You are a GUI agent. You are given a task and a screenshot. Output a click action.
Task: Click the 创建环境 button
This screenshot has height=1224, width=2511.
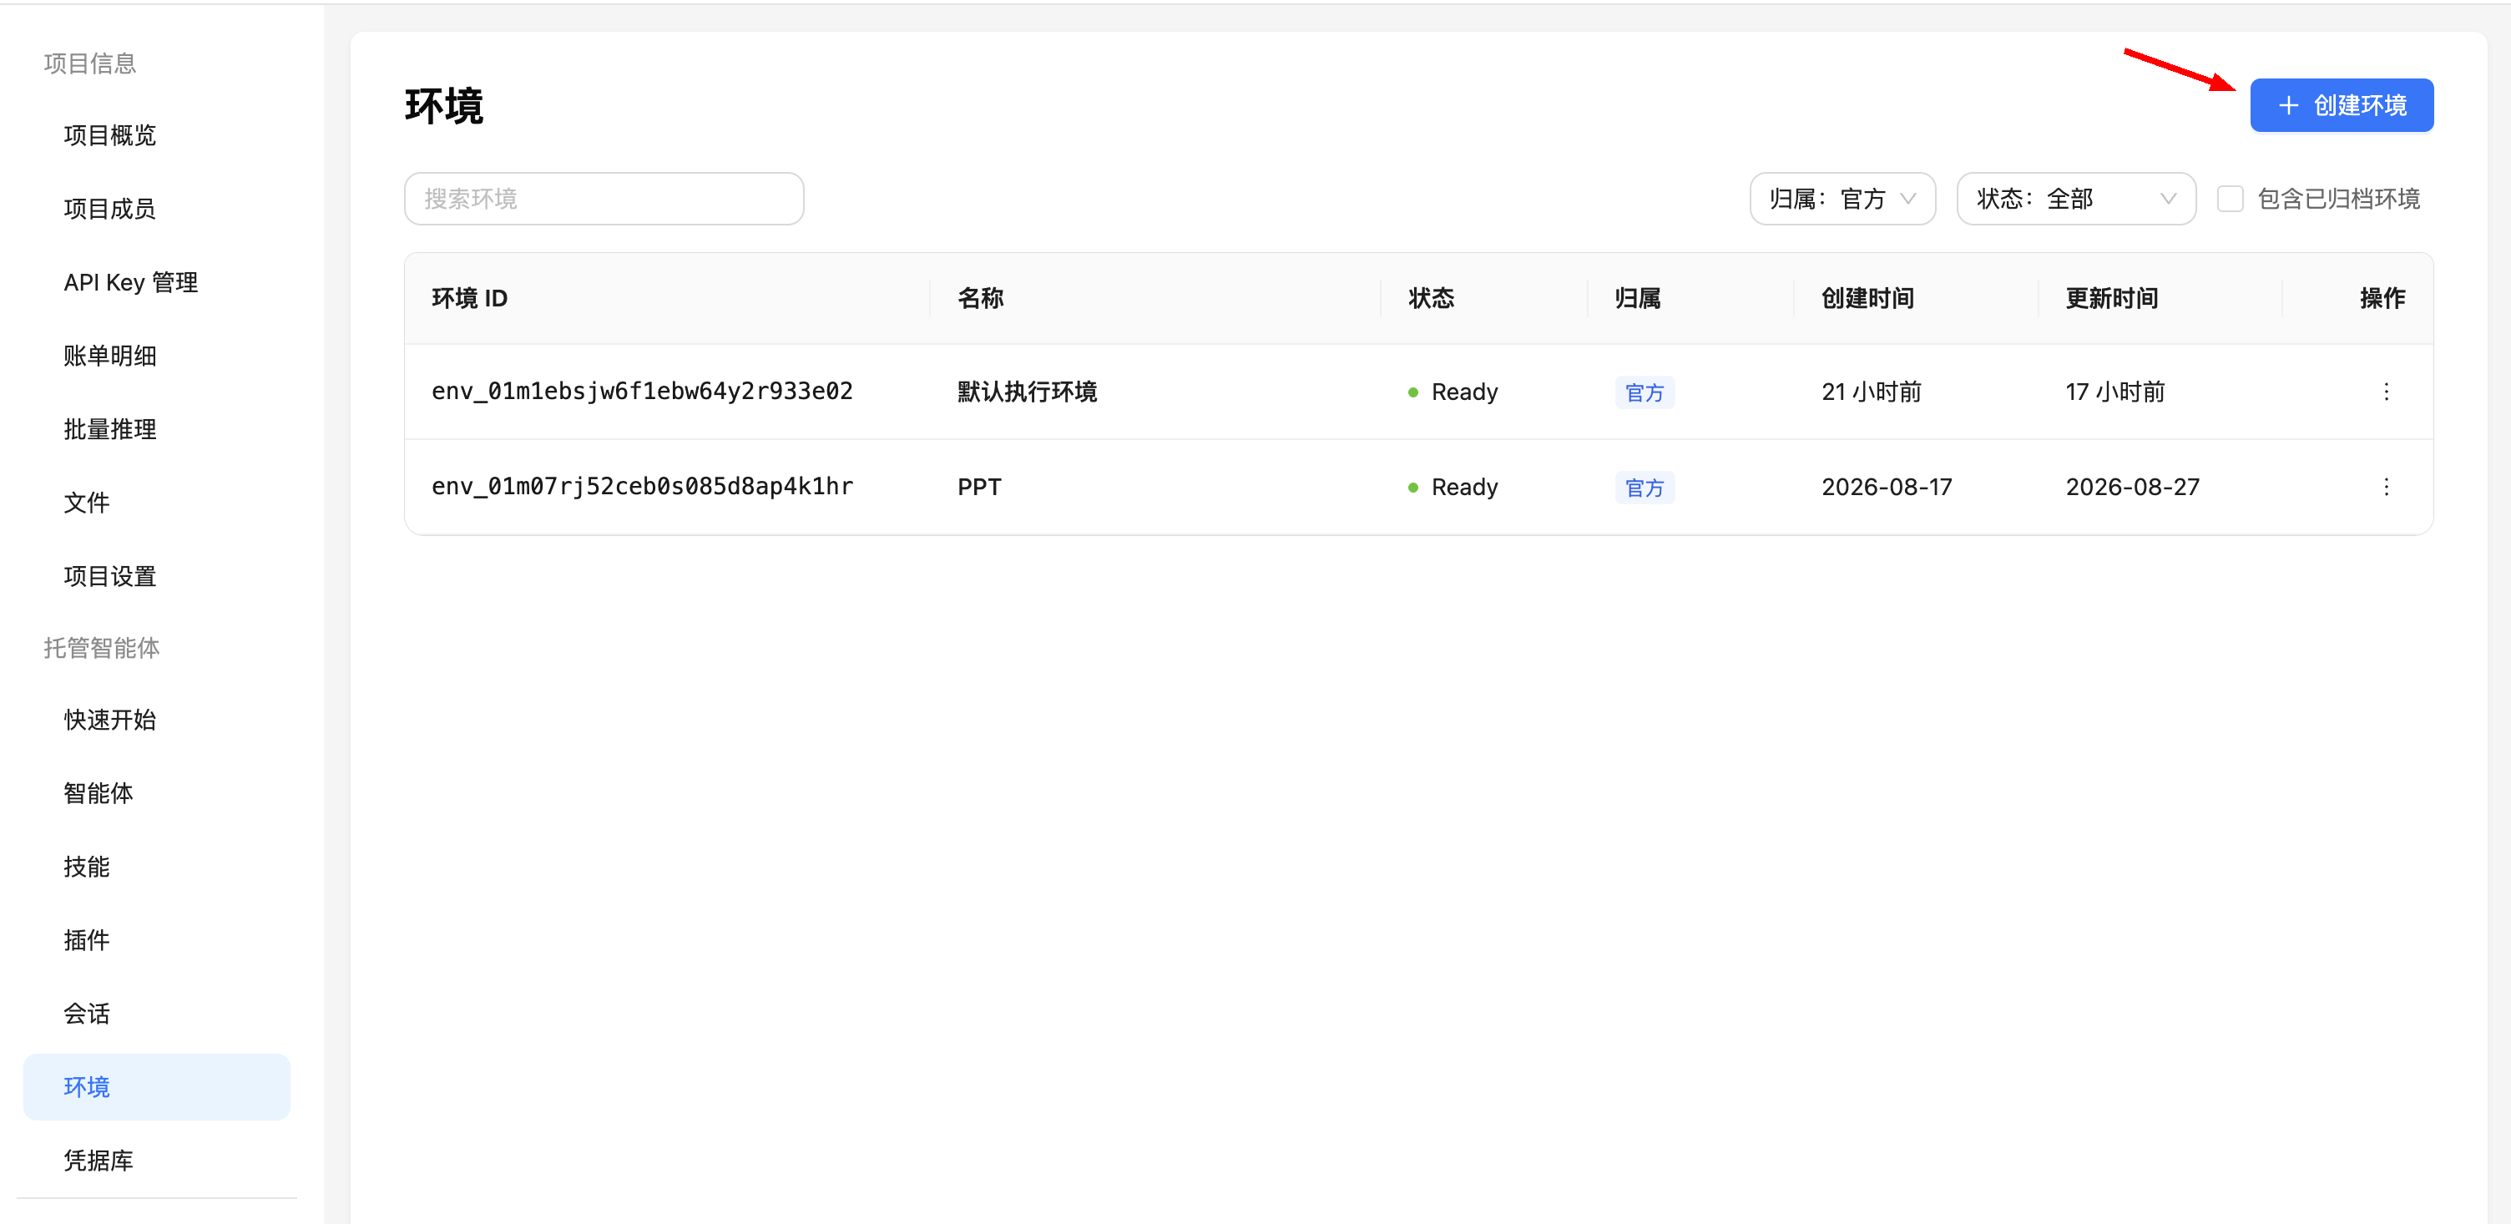point(2341,104)
